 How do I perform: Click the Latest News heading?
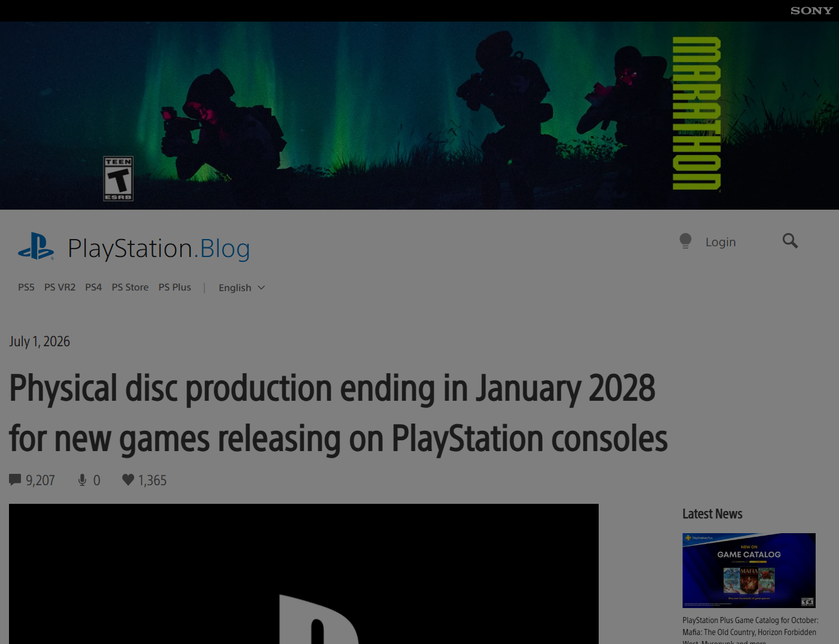click(713, 514)
